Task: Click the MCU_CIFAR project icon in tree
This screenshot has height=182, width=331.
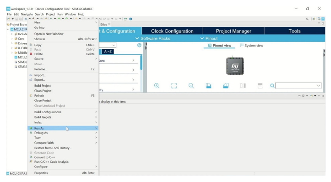Action: click(12, 29)
